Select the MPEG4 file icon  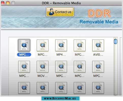(x=61, y=45)
